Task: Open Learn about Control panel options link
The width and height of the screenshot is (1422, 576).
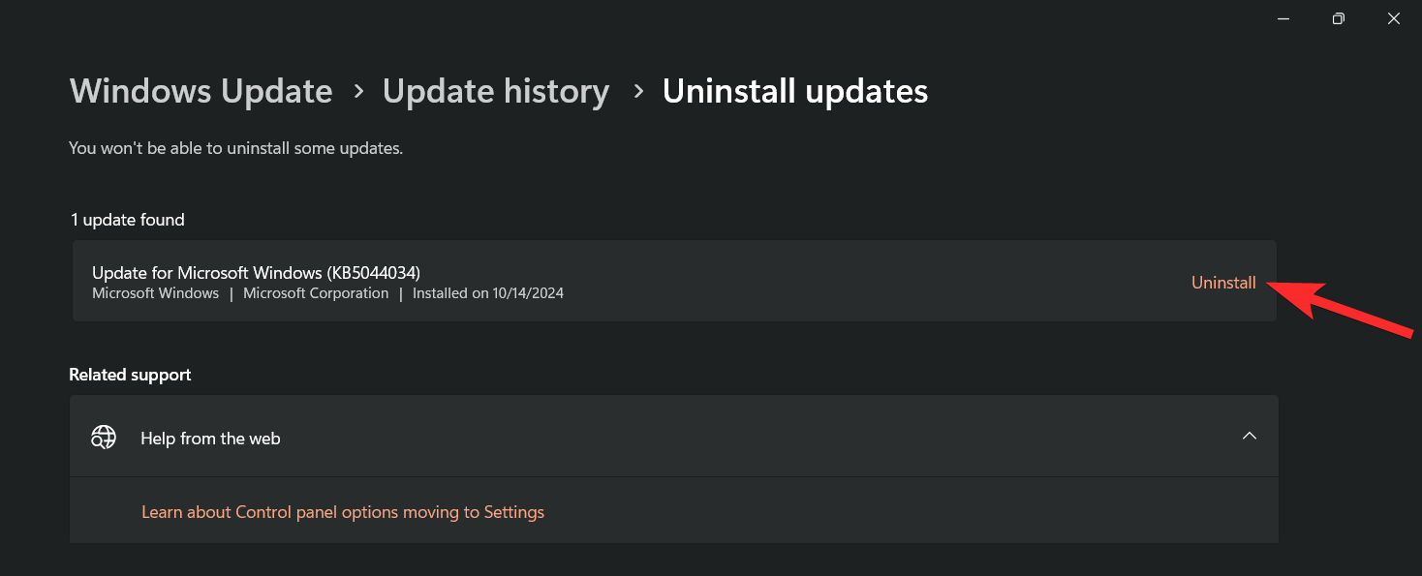Action: pyautogui.click(x=343, y=512)
